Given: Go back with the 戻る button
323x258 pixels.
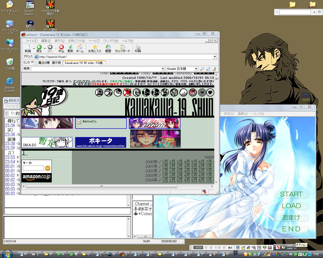Looking at the screenshot, I should [x=39, y=48].
